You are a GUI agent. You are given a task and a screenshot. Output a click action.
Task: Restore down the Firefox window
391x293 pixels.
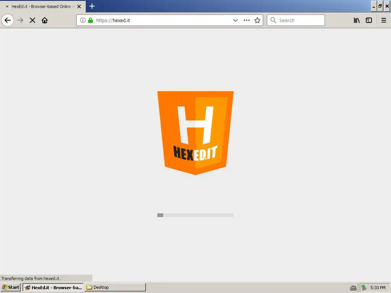tap(380, 6)
